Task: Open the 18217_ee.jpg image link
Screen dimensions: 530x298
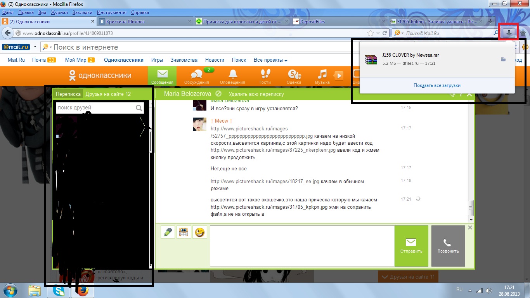Action: (265, 181)
